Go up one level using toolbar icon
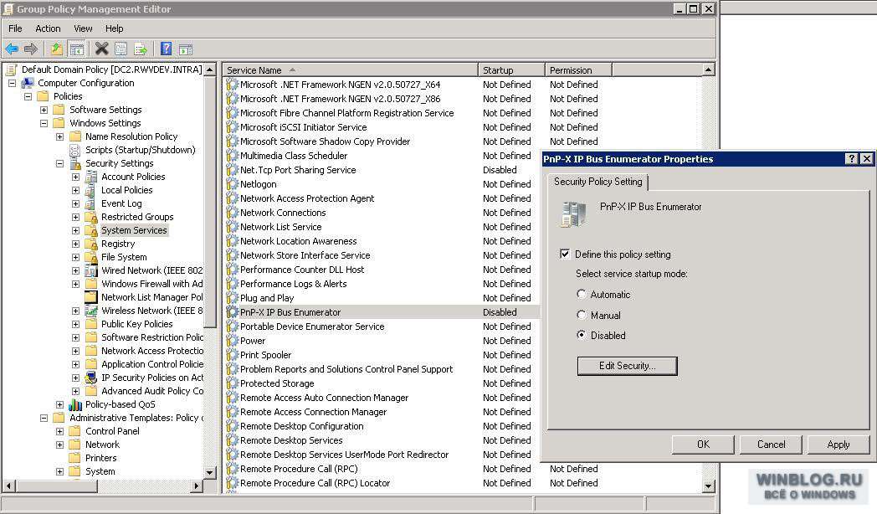Image resolution: width=877 pixels, height=514 pixels. (57, 49)
